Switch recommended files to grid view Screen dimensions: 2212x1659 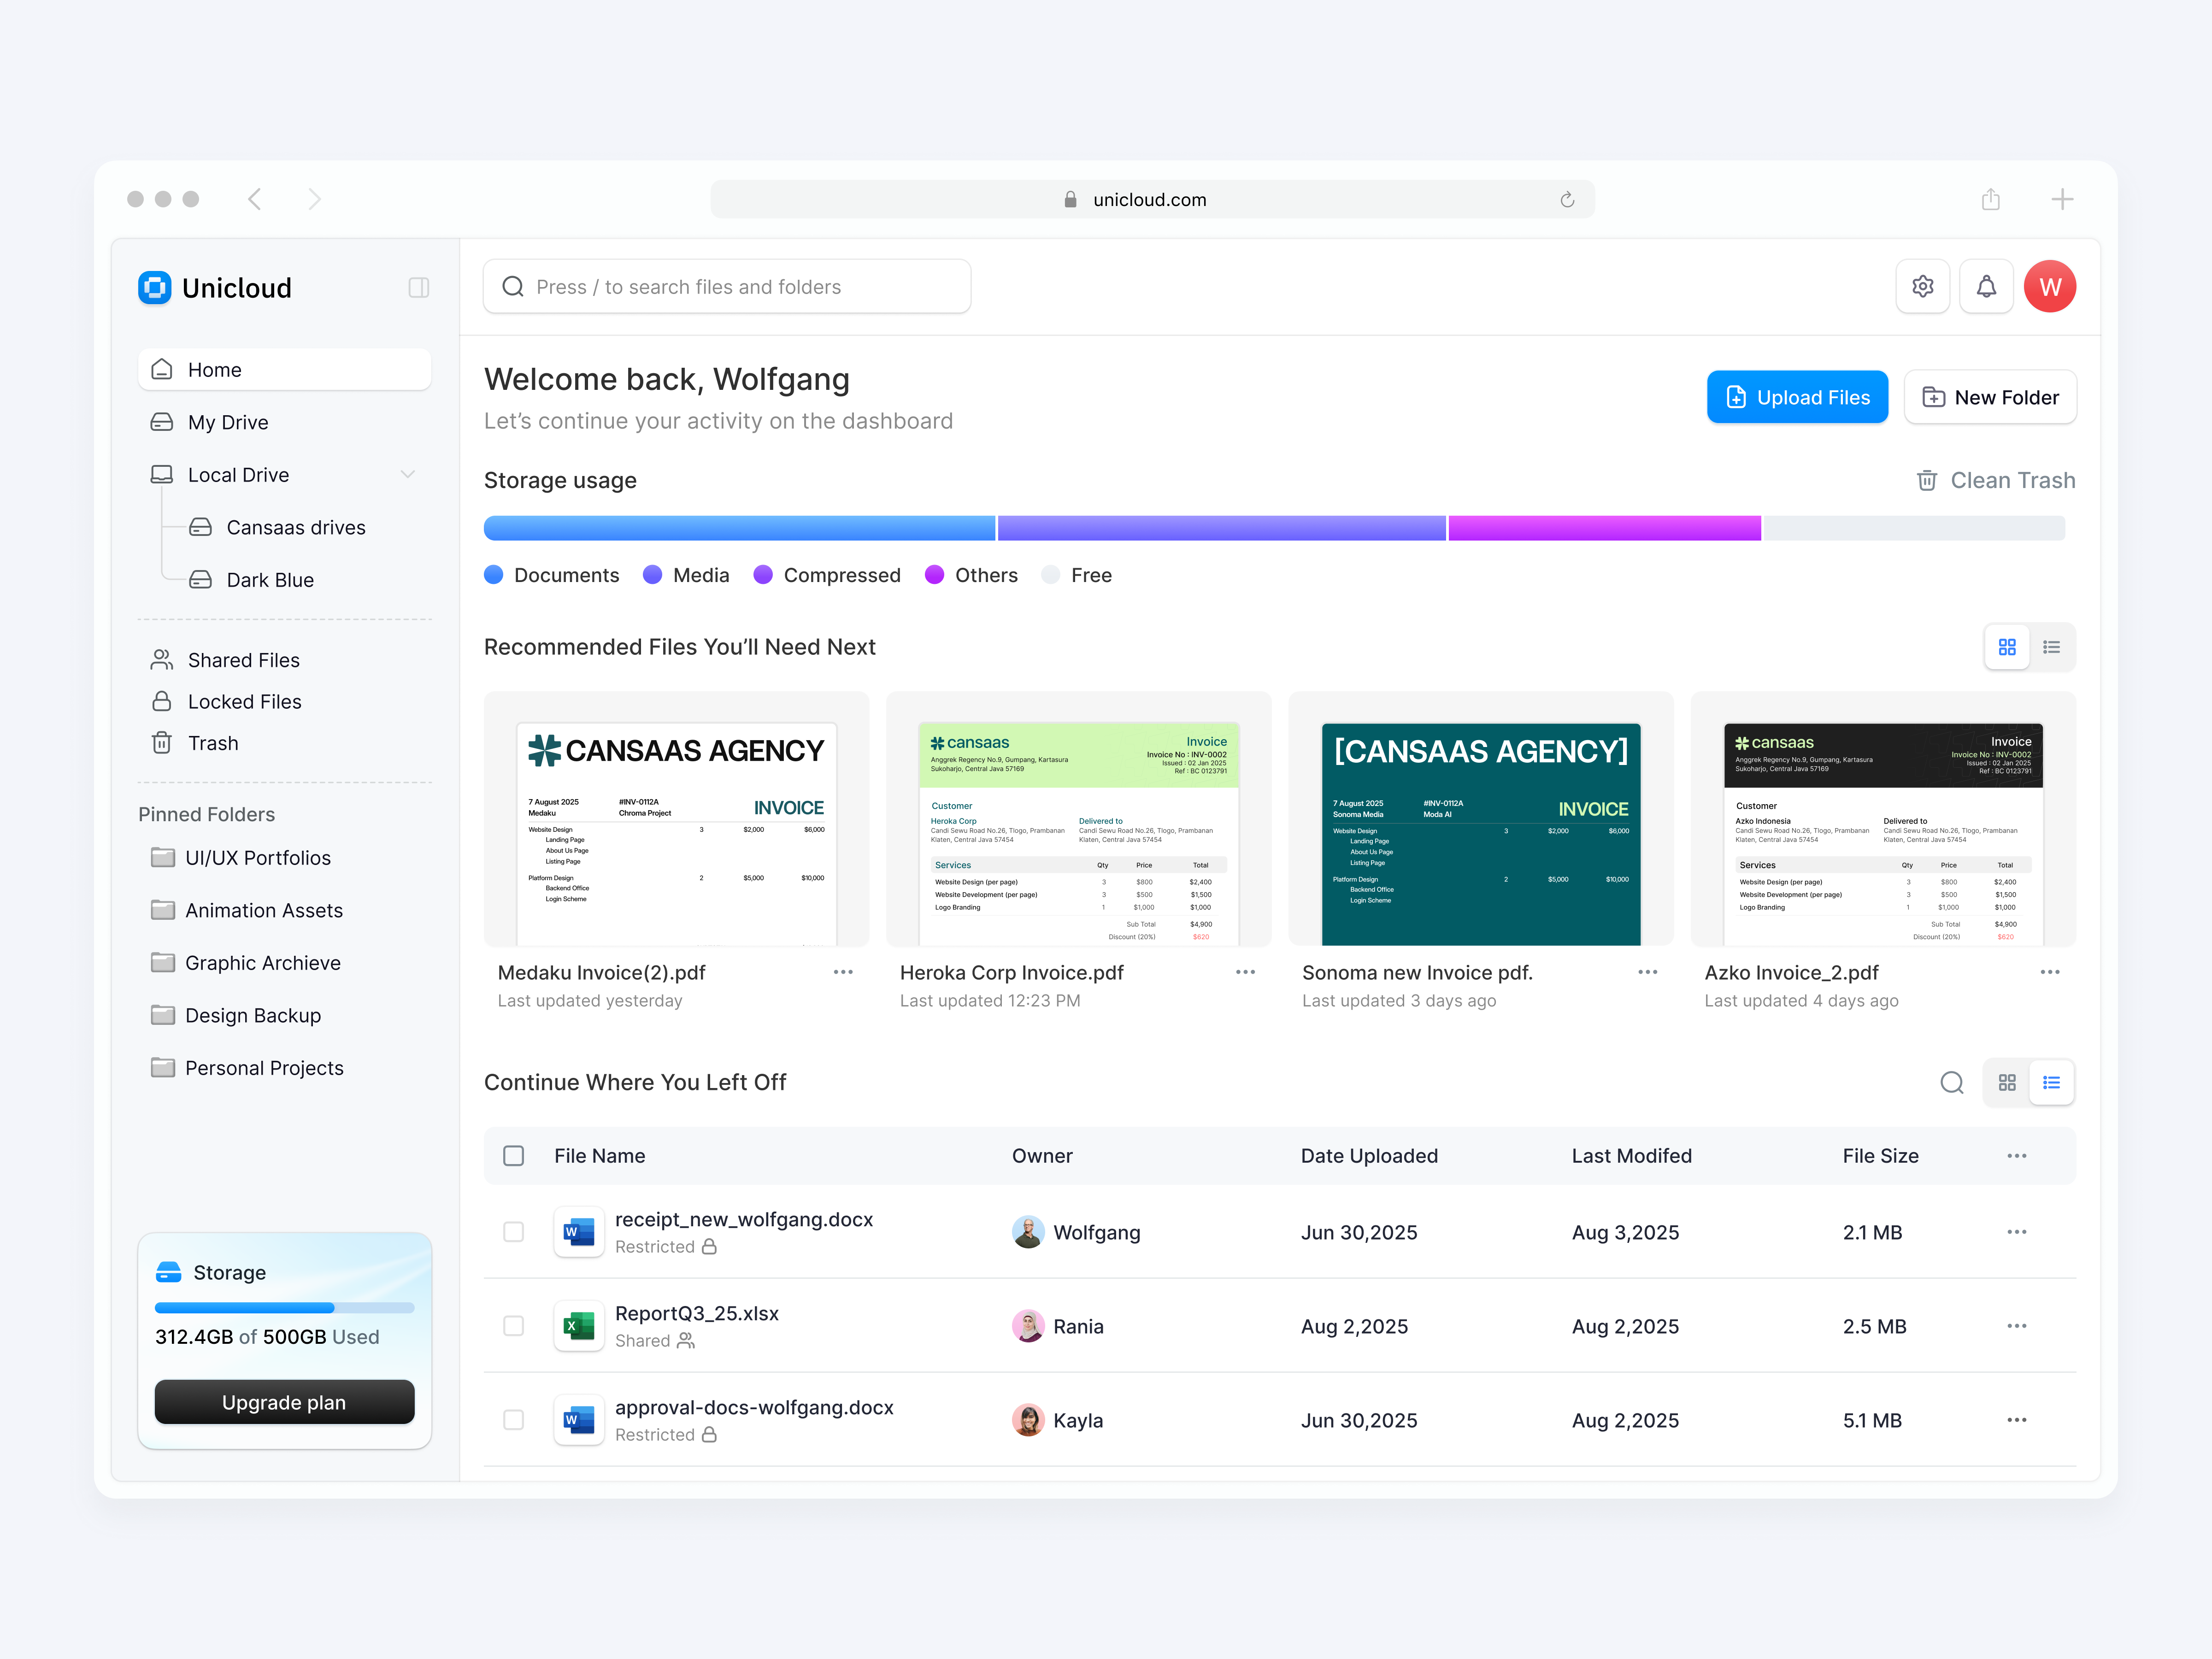point(2007,647)
